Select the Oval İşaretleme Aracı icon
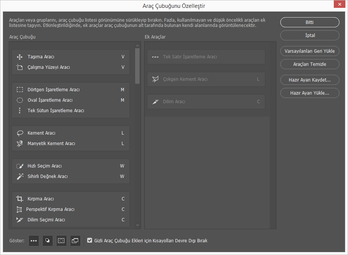This screenshot has width=348, height=255. (x=20, y=100)
